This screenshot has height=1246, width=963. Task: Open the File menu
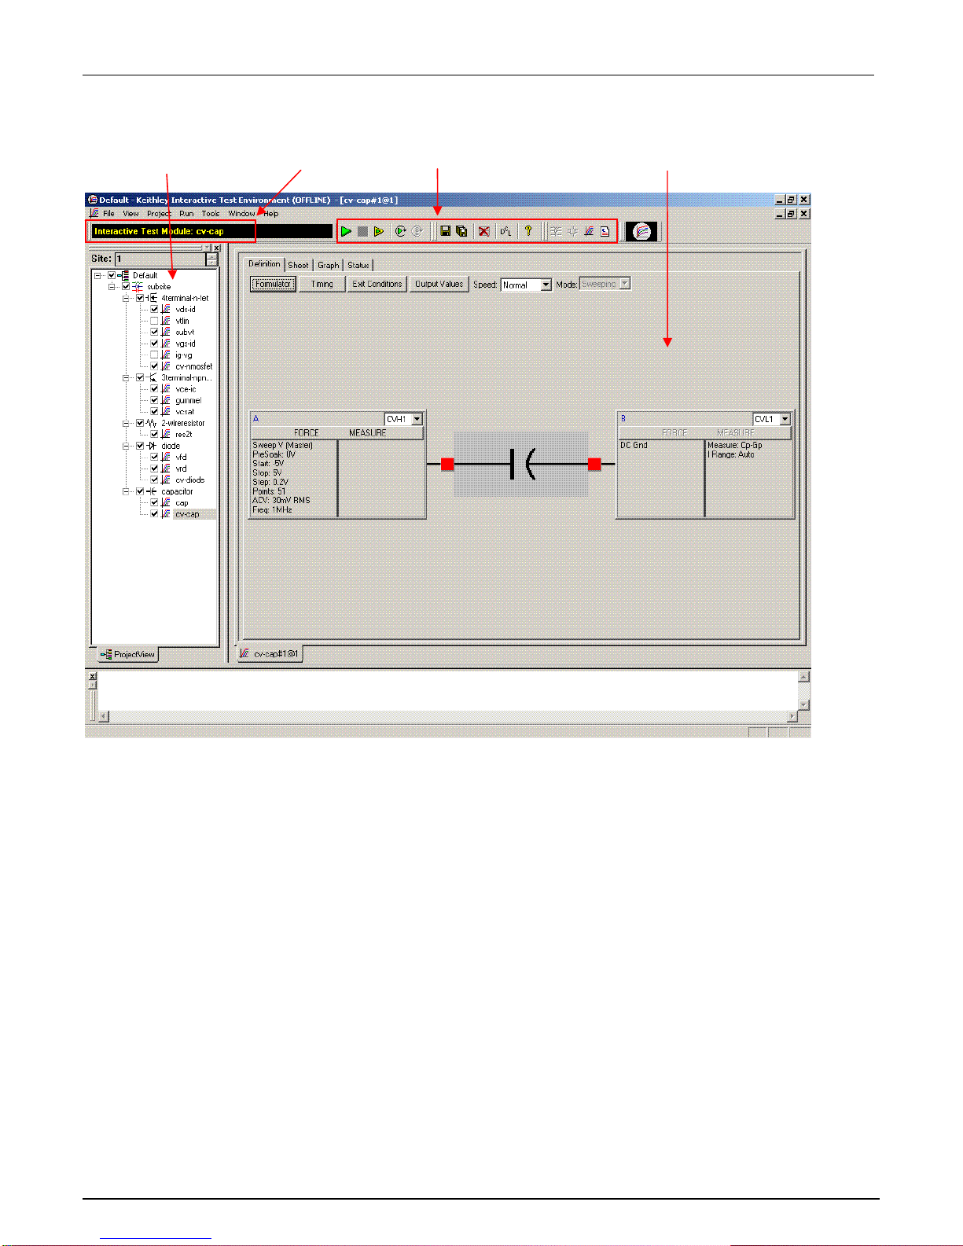[x=108, y=214]
